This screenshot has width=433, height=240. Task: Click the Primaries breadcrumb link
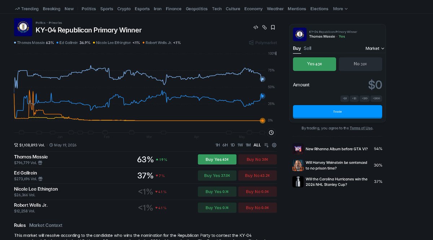(x=56, y=23)
